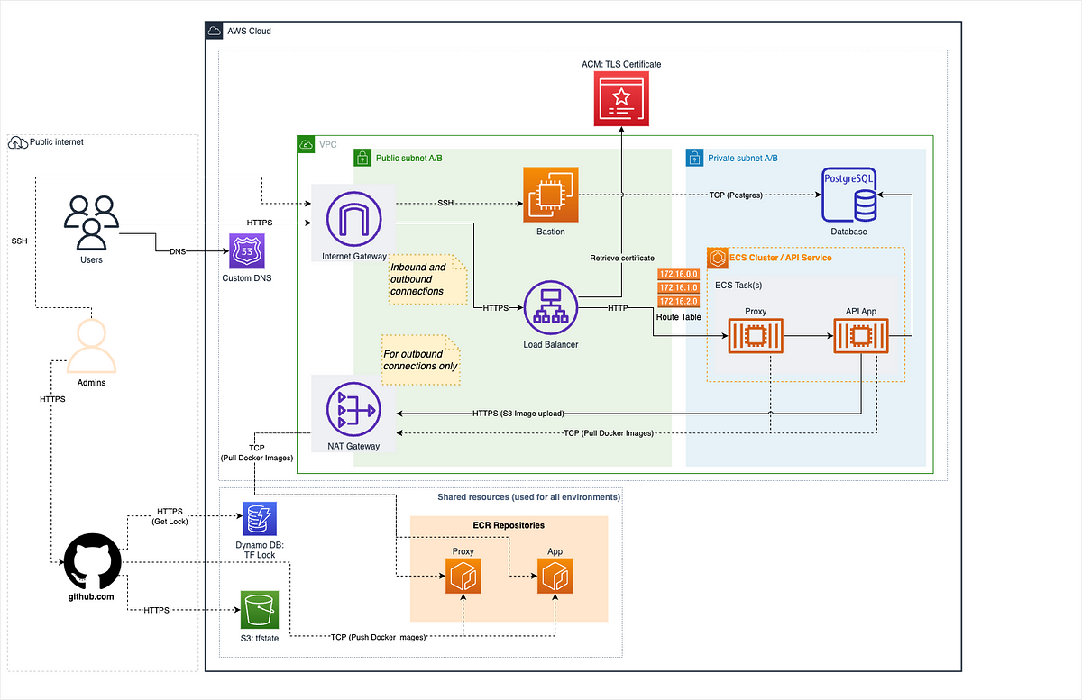Click the 'Retrieve certificate' label
The width and height of the screenshot is (1082, 700).
point(622,258)
